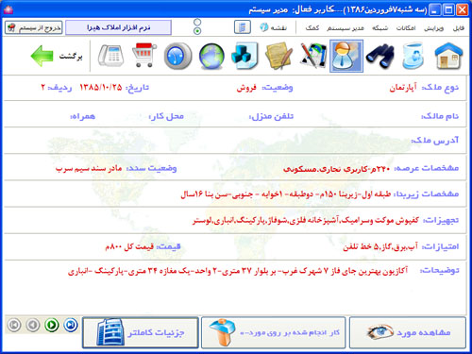Click the قیمت کل ۸۰۰م price text
Screen dimensions: 472x354
tap(129, 246)
